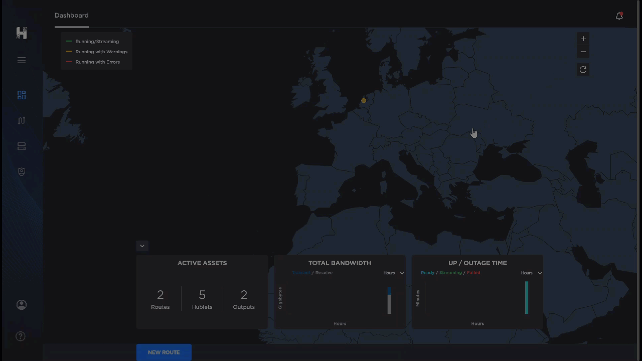Open the Dashboard grid icon in sidebar
The height and width of the screenshot is (361, 642).
(21, 95)
